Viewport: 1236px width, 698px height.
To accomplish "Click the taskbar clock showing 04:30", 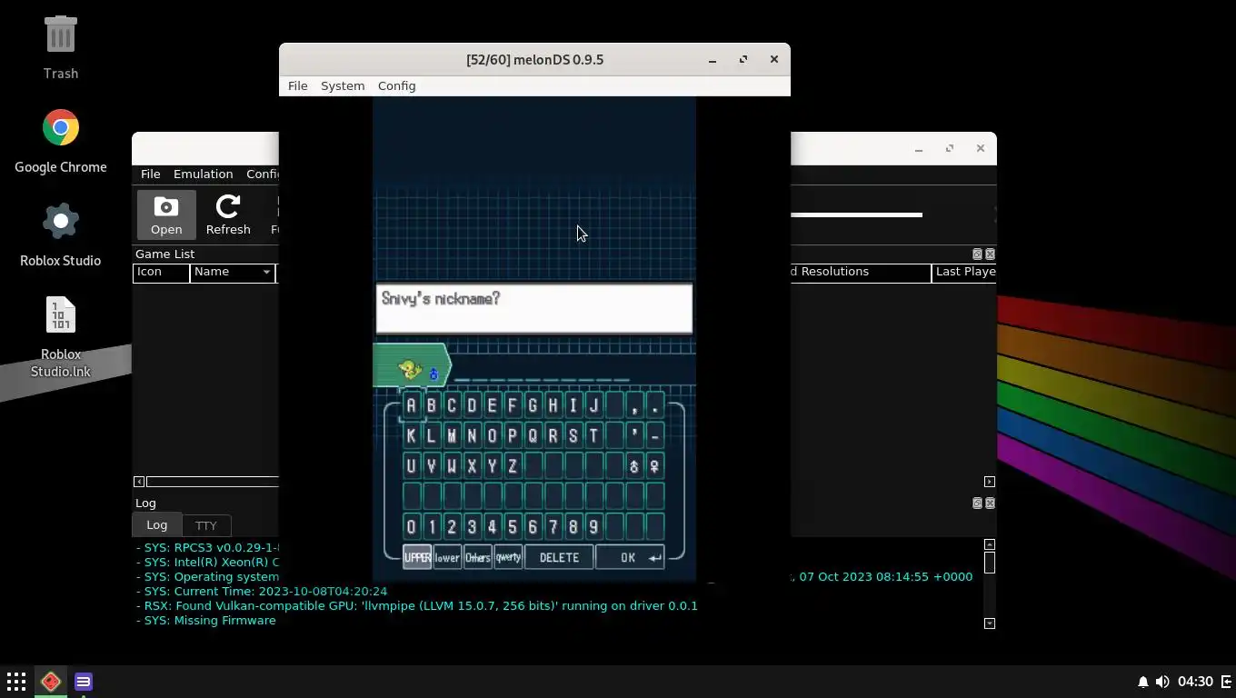I will pos(1195,682).
